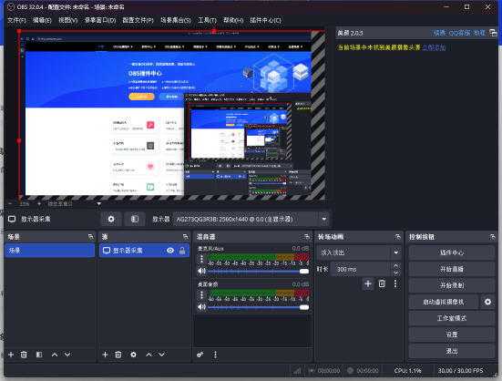Image resolution: width=502 pixels, height=381 pixels.
Task: Remove the selected scene with the trash icon
Action: click(24, 355)
